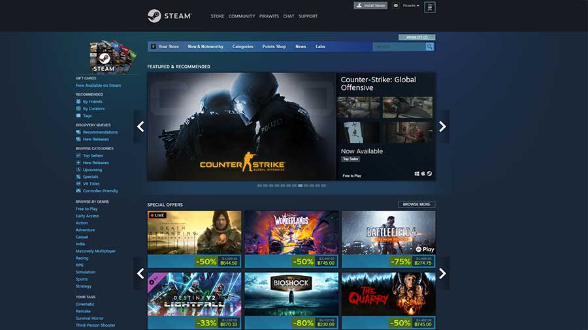This screenshot has height=330, width=588.
Task: Open the Points Shop tab
Action: (x=274, y=46)
